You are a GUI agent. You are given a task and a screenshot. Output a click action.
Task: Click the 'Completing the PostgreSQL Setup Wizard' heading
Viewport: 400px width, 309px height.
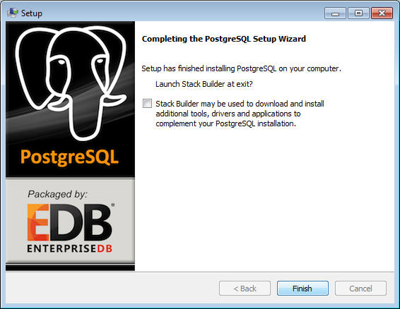click(224, 39)
